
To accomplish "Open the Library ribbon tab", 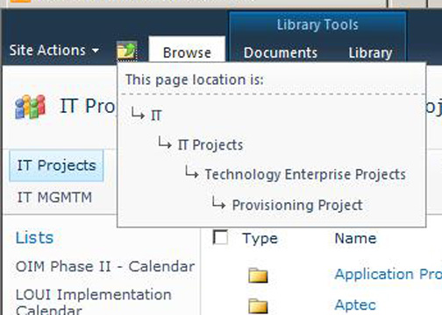I will pos(370,53).
